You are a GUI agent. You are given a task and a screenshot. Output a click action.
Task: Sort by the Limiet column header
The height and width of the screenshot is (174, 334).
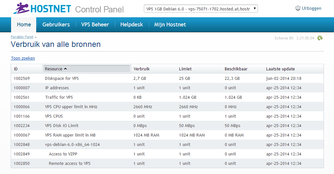tap(185, 69)
